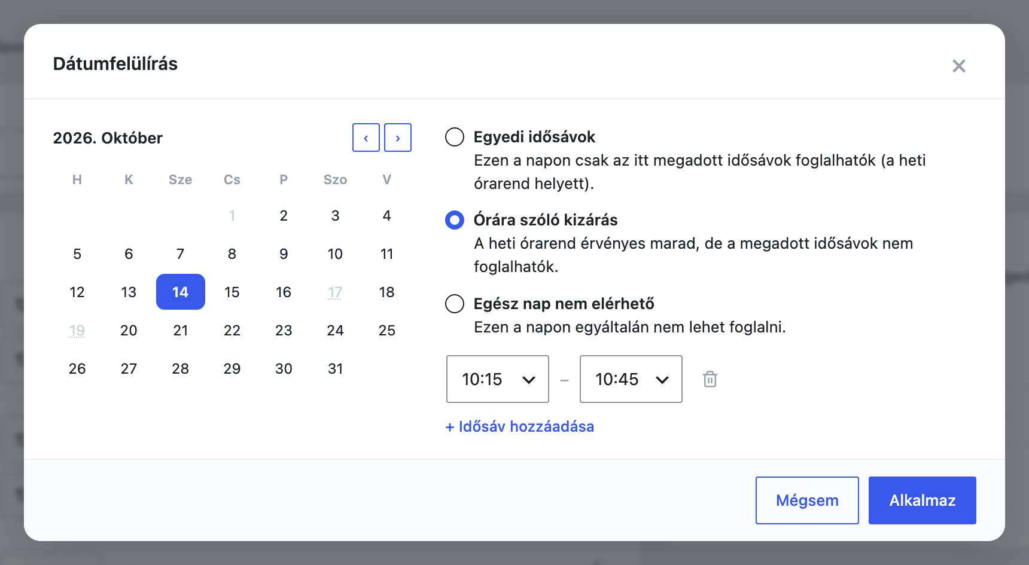The image size is (1029, 565).
Task: Select day 3 in the calendar
Action: click(x=336, y=215)
